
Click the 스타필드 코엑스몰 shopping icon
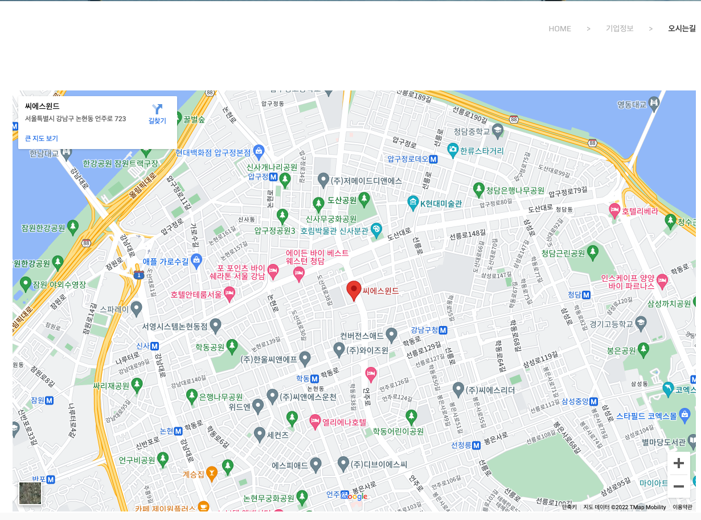[x=685, y=416]
